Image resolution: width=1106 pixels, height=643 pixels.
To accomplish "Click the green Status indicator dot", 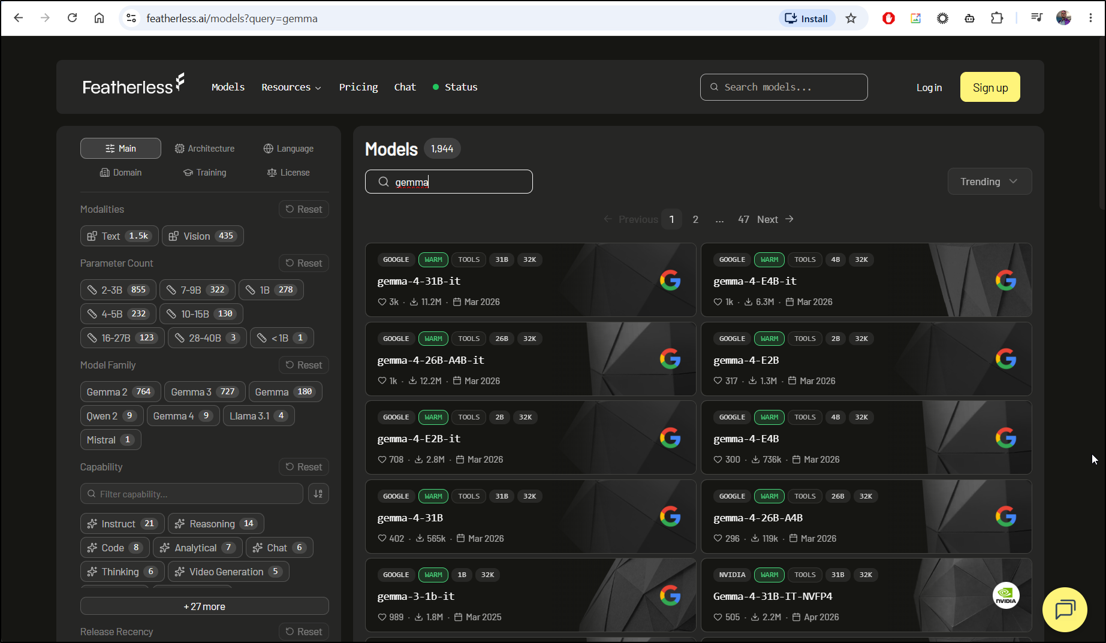I will [x=436, y=87].
